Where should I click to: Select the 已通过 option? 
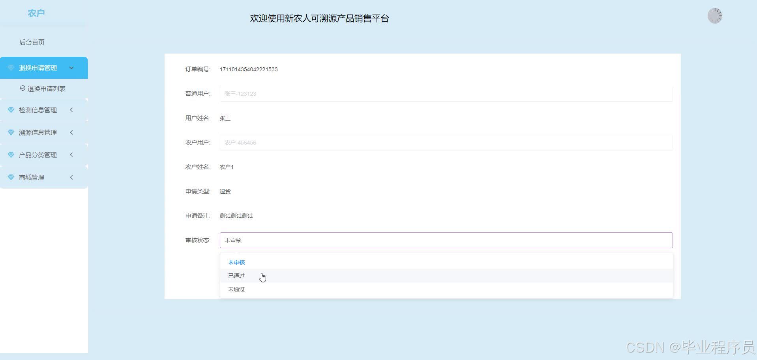tap(236, 275)
